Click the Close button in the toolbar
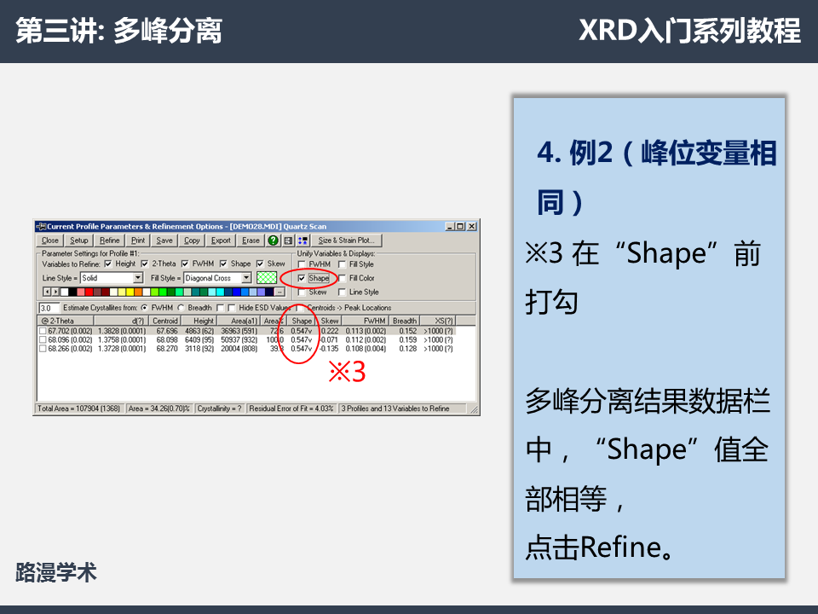Image resolution: width=818 pixels, height=614 pixels. (50, 240)
